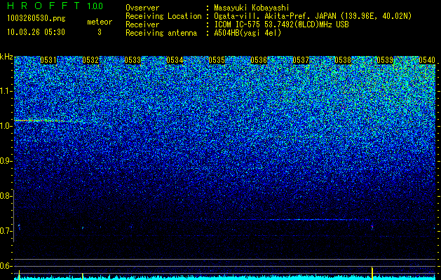Click the 0535 time marker
441x280 pixels.
pos(217,60)
